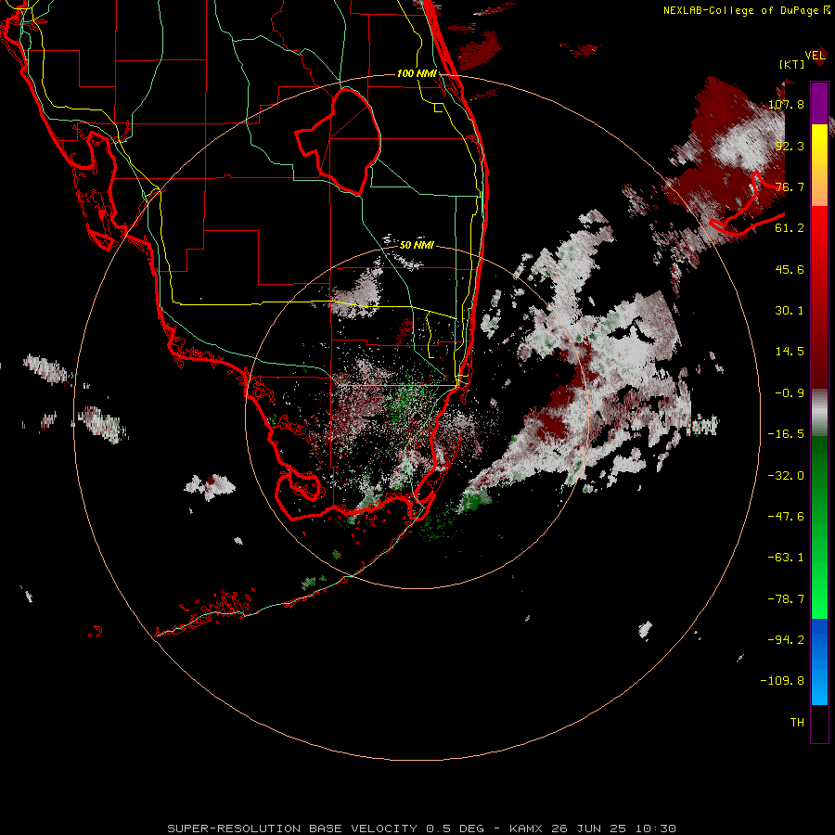Select the -94.2 velocity scale value
The image size is (835, 835).
coord(786,640)
